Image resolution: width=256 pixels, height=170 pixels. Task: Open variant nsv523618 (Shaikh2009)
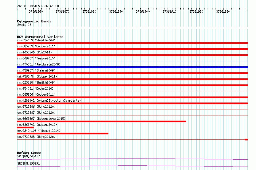coord(36,82)
